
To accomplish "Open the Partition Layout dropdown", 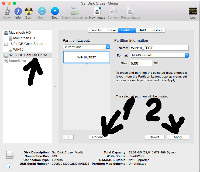I will [87, 47].
